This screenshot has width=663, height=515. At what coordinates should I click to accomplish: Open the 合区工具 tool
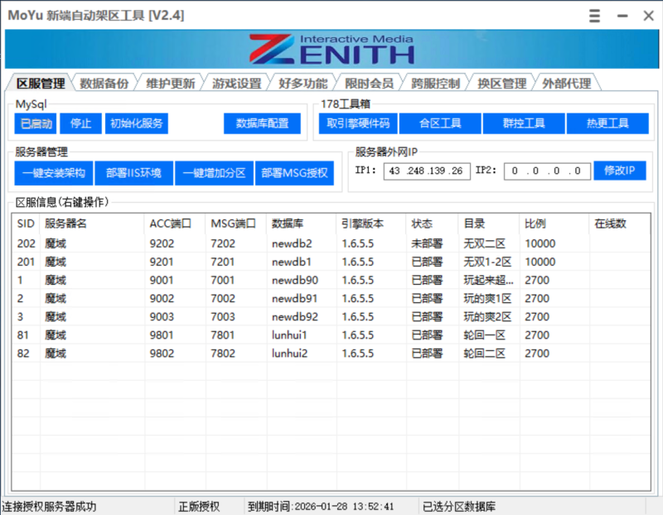(439, 123)
